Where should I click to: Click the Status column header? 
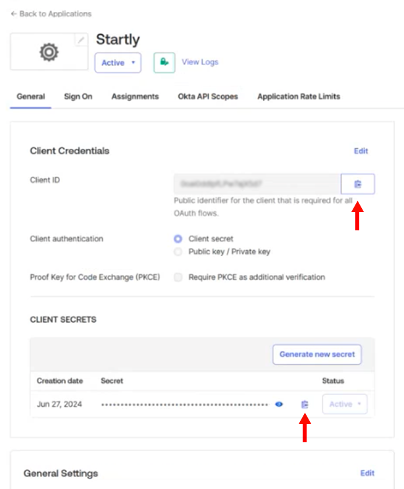pos(333,381)
